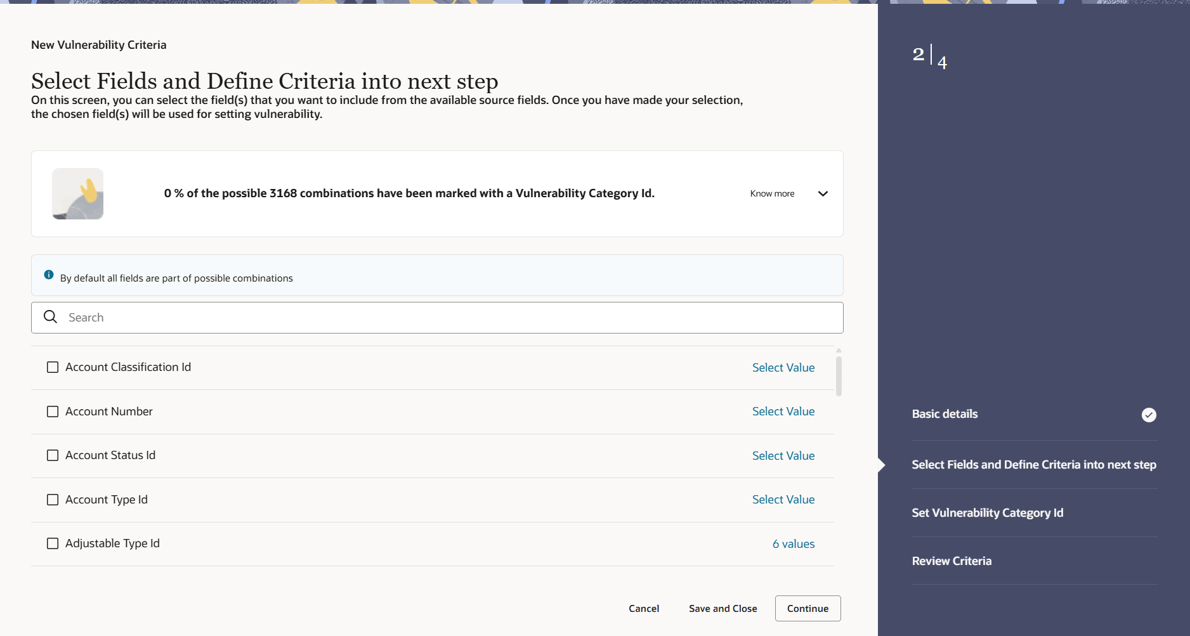Check the Account Status Id checkbox
The image size is (1190, 636).
[x=53, y=455]
